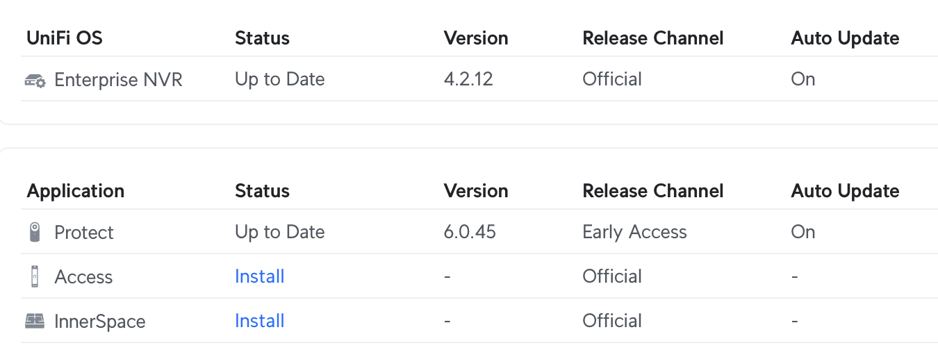Click Auto Update On for Protect
The image size is (938, 357).
tap(803, 232)
